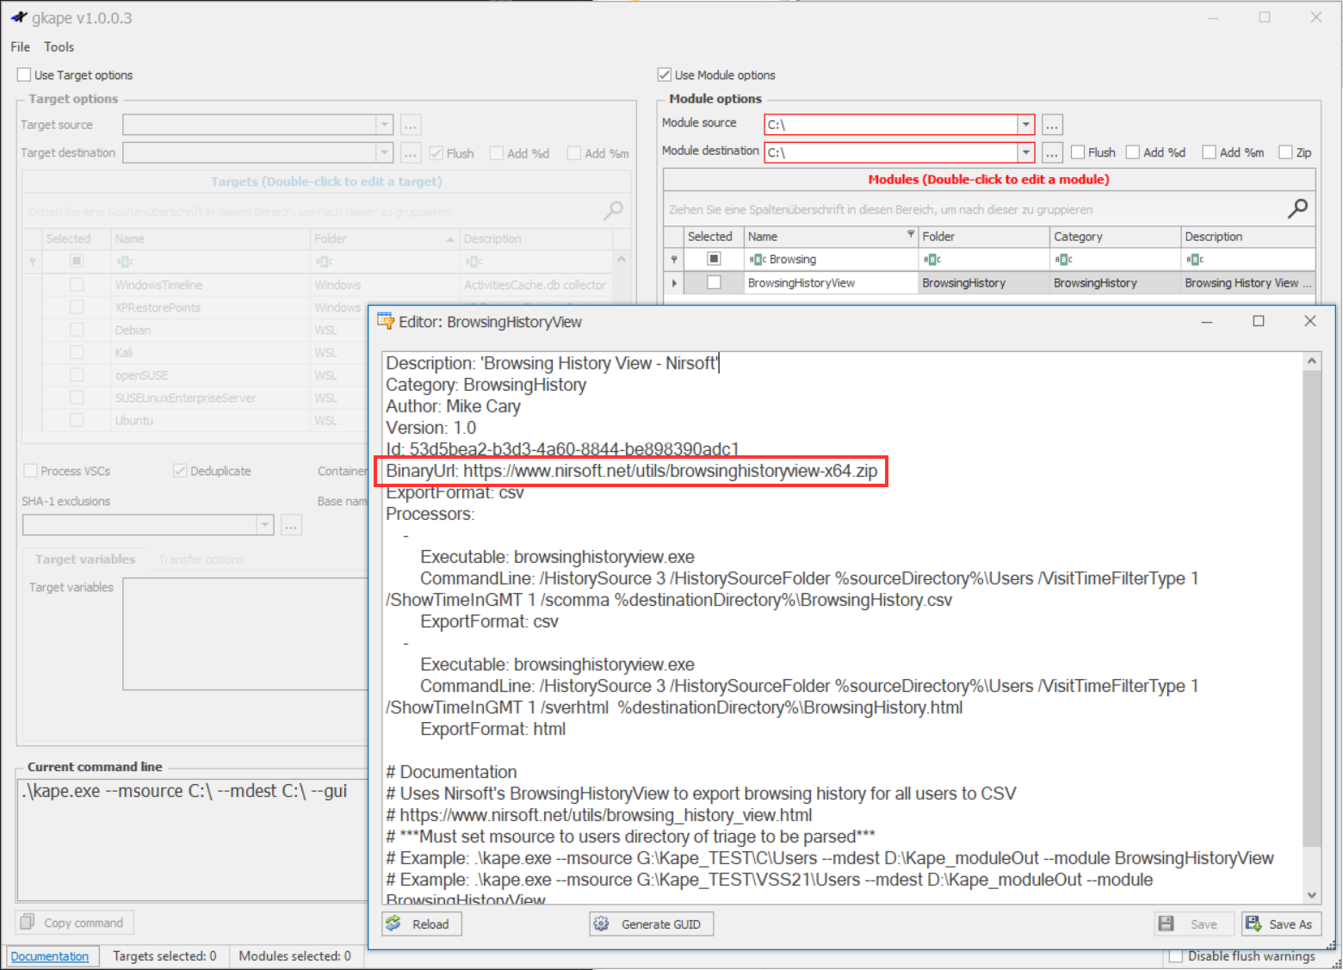The width and height of the screenshot is (1343, 970).
Task: Click the Module destination input field
Action: coord(891,152)
